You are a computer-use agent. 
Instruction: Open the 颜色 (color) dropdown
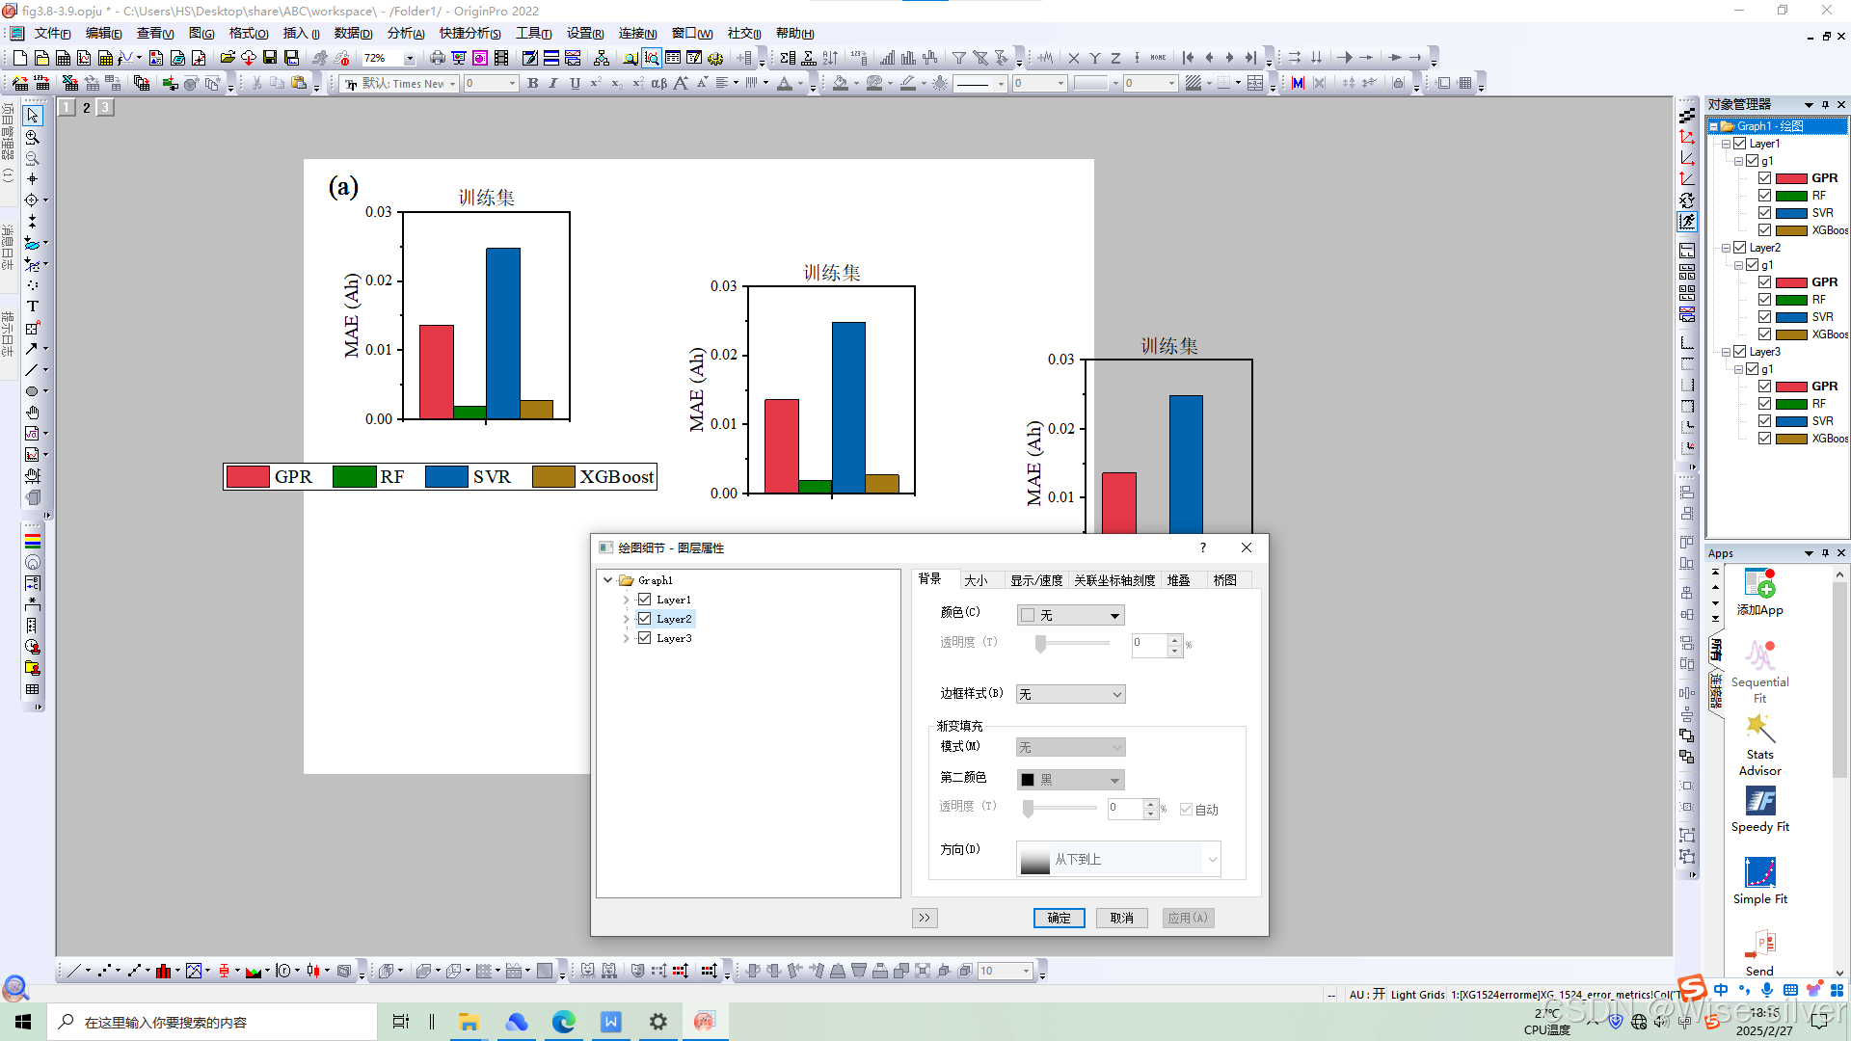point(1070,615)
